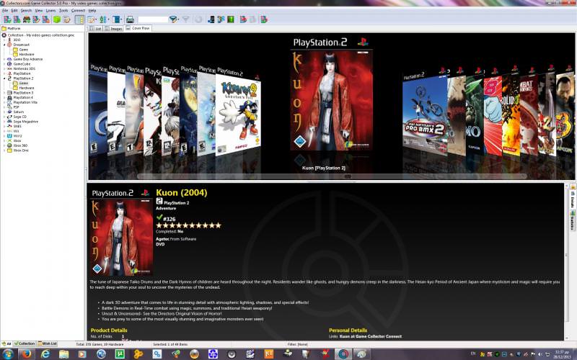Switch the status filter to Wish List
The width and height of the screenshot is (577, 360).
[46, 344]
